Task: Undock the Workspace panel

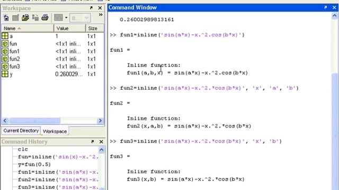Action: (x=91, y=8)
